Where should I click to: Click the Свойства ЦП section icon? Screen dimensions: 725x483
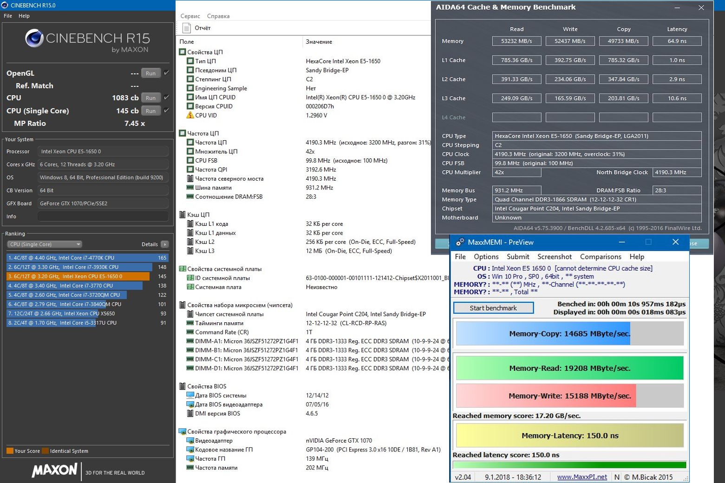[x=183, y=52]
